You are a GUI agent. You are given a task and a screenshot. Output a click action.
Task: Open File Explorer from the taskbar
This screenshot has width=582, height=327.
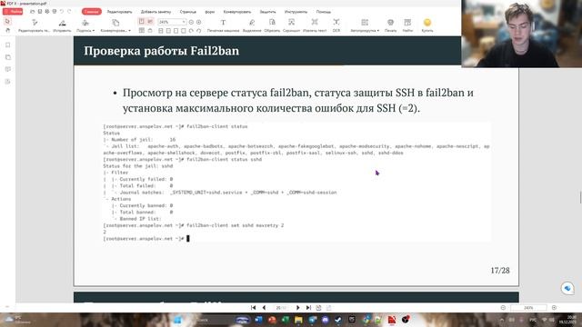(298, 320)
